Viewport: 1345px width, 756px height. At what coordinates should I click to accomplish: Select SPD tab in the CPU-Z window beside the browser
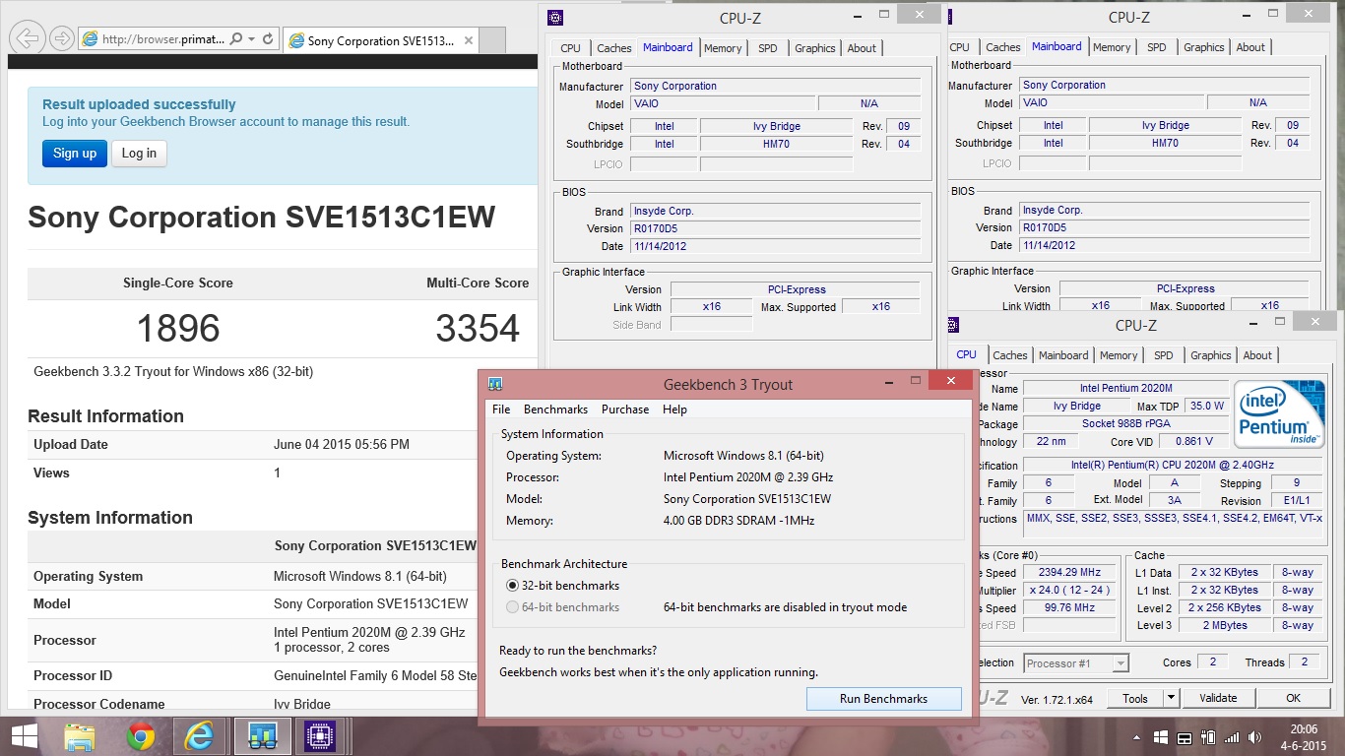pos(768,48)
